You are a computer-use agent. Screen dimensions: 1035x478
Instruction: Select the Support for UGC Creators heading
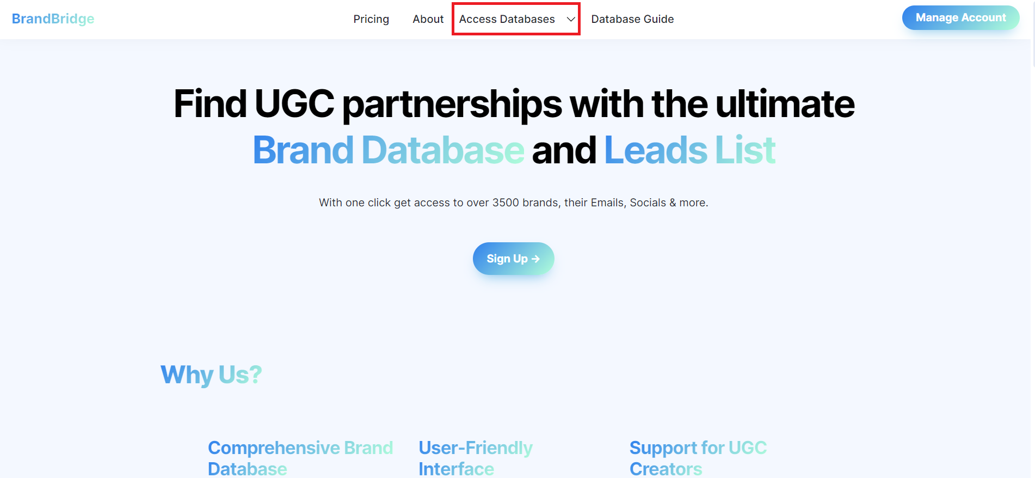[698, 458]
